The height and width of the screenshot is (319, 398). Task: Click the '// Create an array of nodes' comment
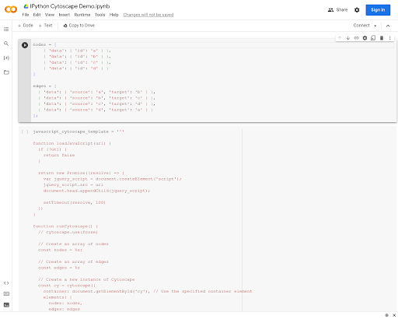73,244
